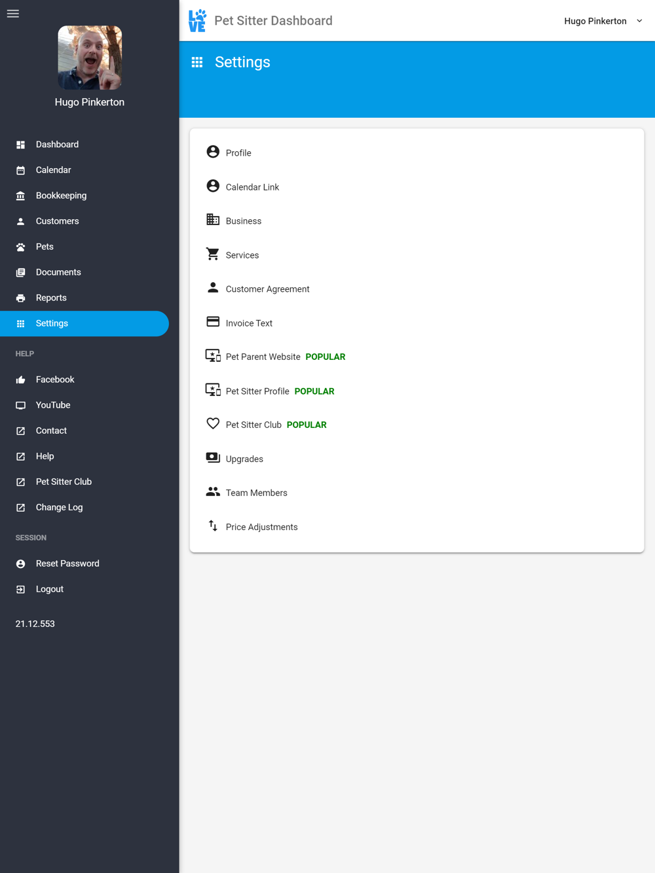Image resolution: width=655 pixels, height=873 pixels.
Task: Click the YouTube screen icon
Action: click(x=21, y=405)
